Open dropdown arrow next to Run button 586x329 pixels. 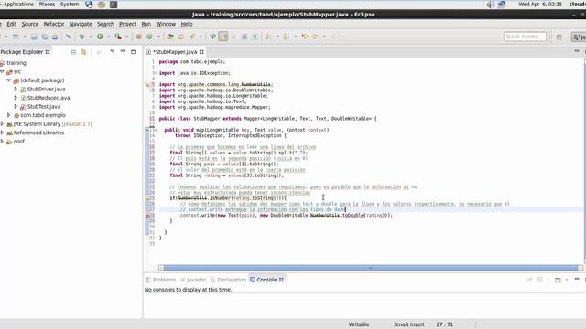108,37
